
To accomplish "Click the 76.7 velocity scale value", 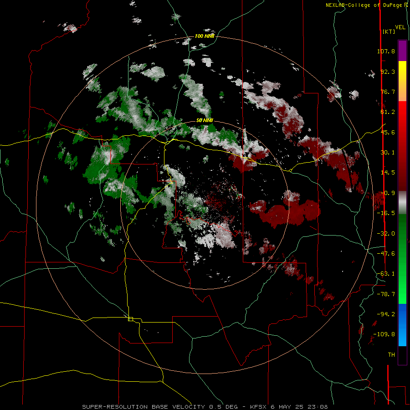I will click(388, 92).
